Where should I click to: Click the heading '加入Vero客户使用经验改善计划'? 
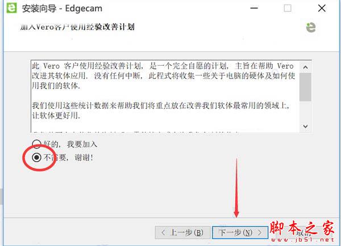(x=77, y=27)
